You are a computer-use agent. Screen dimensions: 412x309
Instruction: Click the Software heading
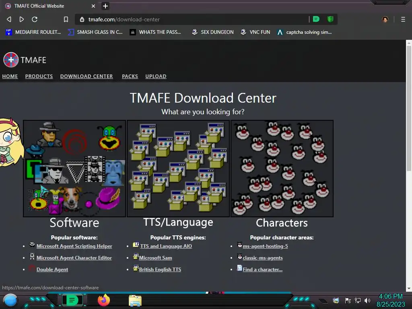(x=74, y=223)
